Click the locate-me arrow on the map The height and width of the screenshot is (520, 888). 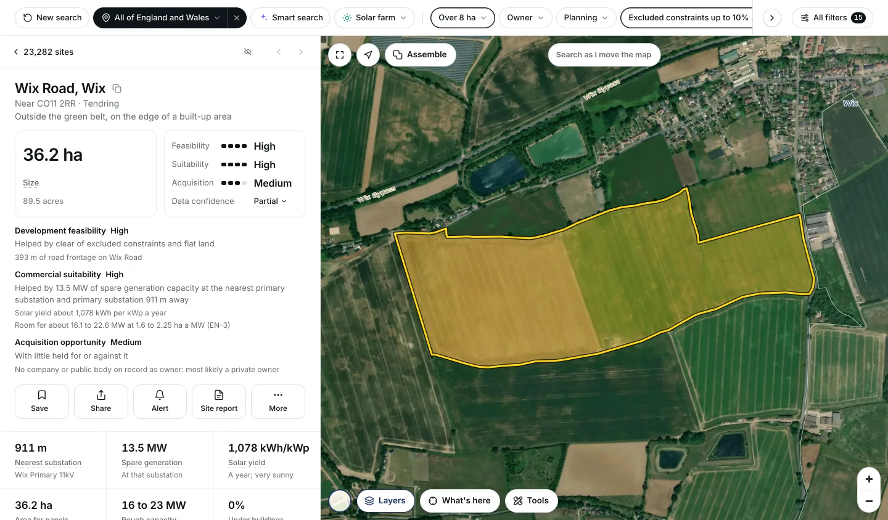(368, 55)
